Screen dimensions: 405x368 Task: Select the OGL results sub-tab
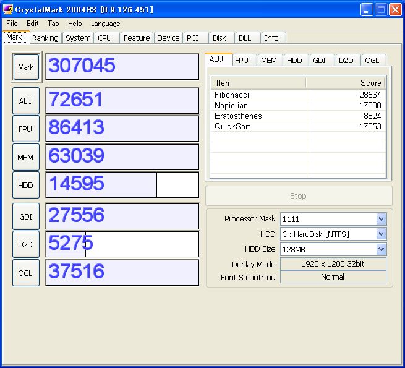[x=373, y=61]
